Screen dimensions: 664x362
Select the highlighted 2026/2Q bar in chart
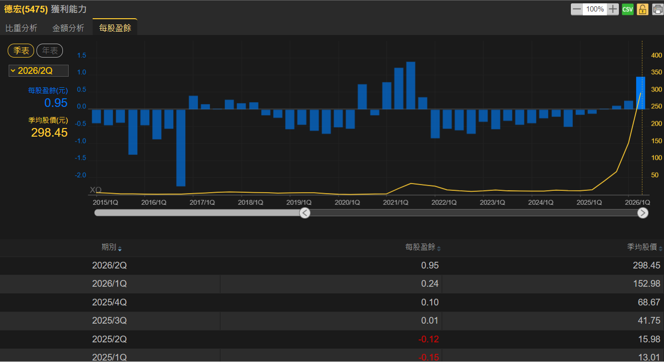(x=640, y=93)
